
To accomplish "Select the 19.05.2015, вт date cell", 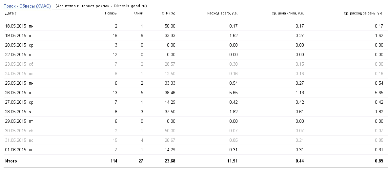I will coord(19,35).
